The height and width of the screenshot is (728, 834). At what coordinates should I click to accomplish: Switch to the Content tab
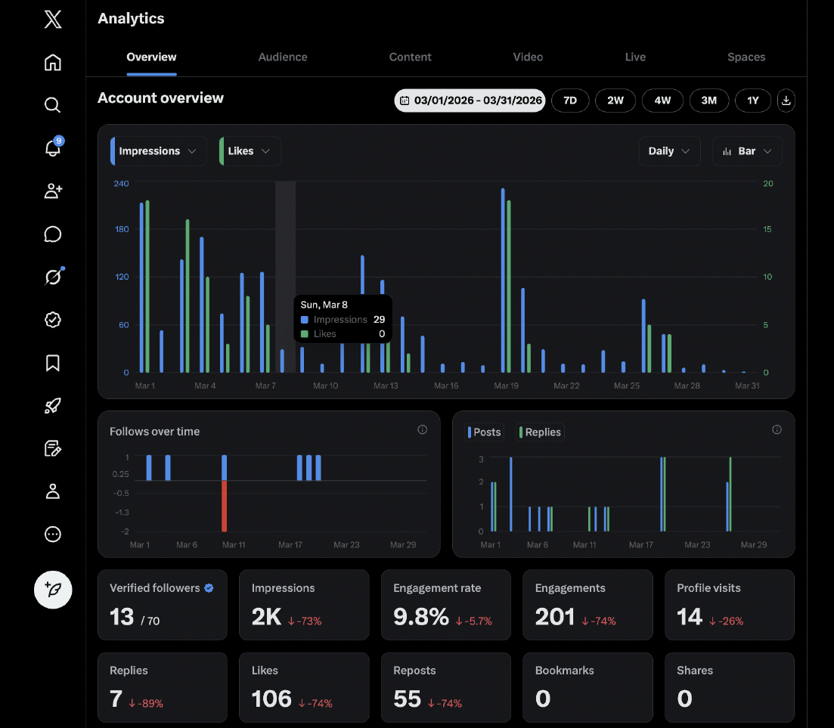click(x=410, y=57)
